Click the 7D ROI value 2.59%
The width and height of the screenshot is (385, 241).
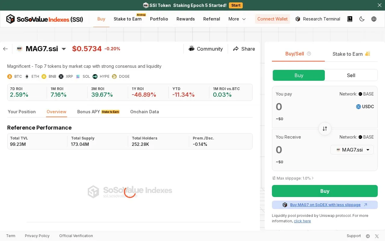tap(19, 95)
